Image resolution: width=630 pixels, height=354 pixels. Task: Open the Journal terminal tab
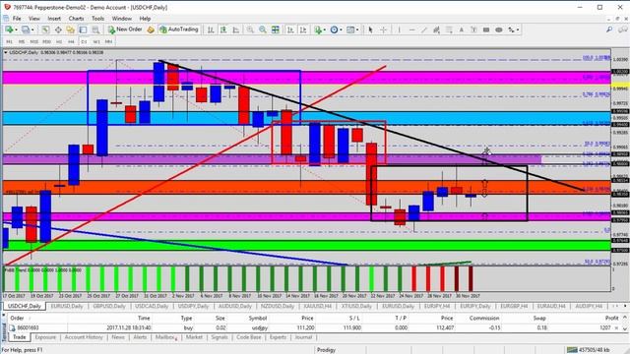303,337
